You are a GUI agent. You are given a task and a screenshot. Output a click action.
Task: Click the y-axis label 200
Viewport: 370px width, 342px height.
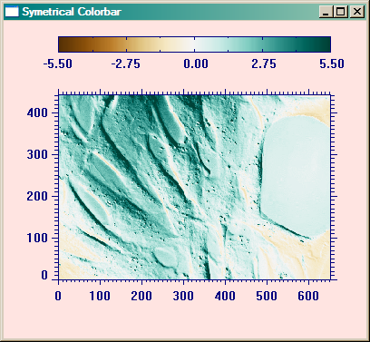tap(37, 197)
